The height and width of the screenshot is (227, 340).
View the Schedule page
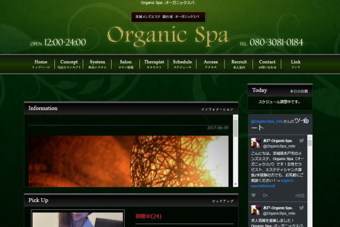click(x=182, y=64)
